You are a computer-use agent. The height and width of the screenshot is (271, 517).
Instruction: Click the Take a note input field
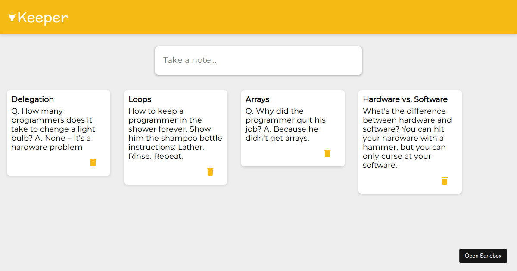(258, 60)
